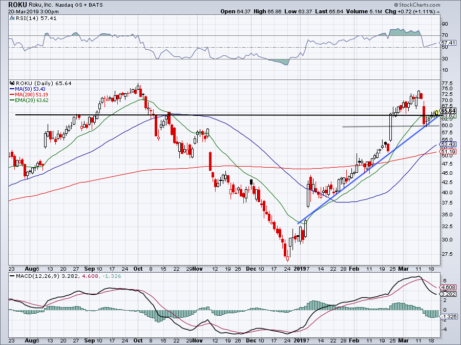Select the green EMA(20) line swatch in legend
This screenshot has width=461, height=345.
pos(12,100)
